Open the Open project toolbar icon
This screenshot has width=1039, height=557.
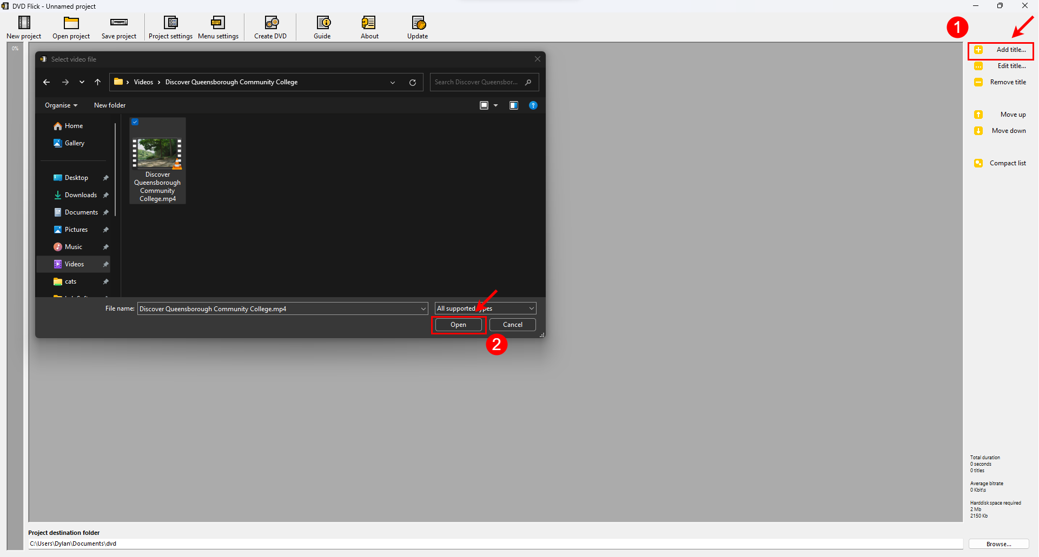[71, 22]
